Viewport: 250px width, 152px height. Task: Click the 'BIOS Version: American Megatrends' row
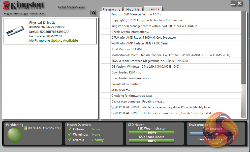(x=171, y=61)
